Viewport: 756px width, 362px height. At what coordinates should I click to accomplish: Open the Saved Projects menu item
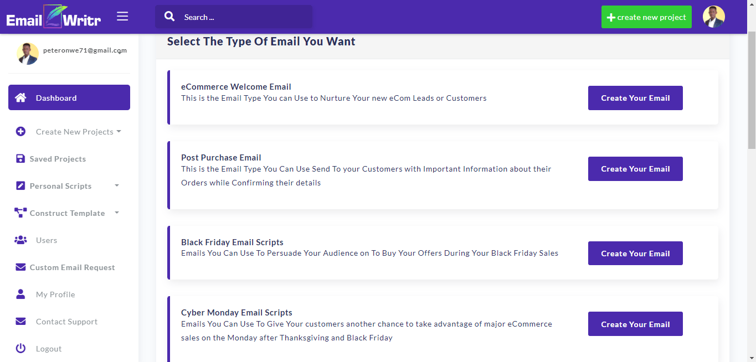tap(58, 159)
